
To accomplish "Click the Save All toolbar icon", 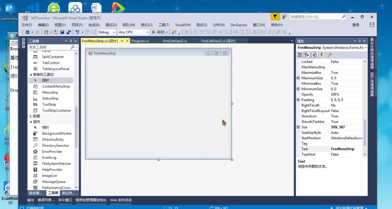I will tap(69, 32).
